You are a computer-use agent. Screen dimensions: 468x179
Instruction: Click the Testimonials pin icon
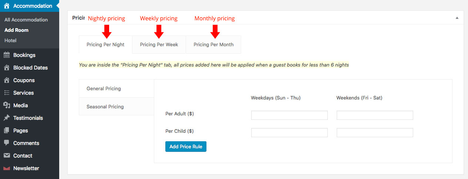(x=7, y=118)
